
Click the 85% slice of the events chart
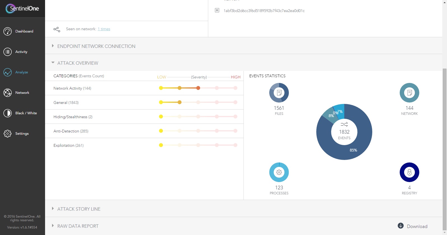tap(353, 150)
